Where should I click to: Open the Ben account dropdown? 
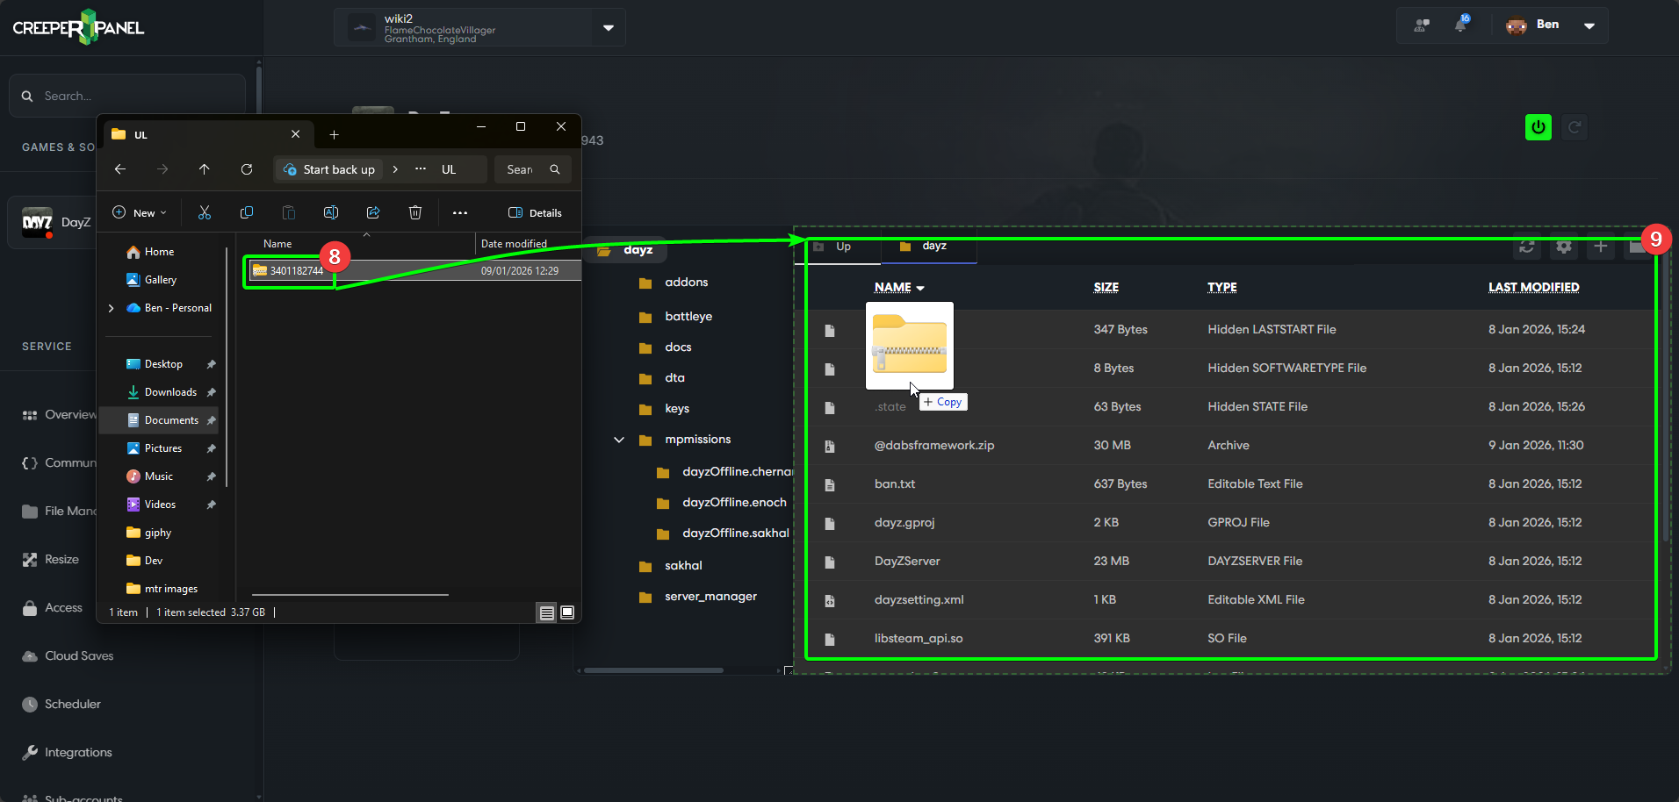[x=1589, y=25]
